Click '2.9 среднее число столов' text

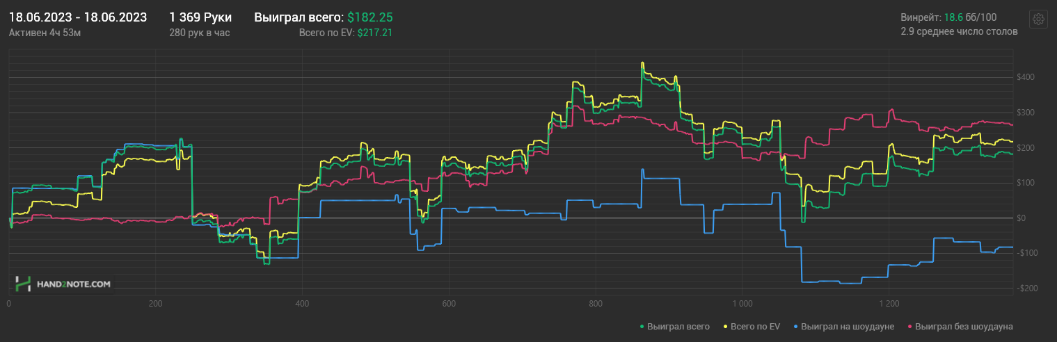coord(959,32)
